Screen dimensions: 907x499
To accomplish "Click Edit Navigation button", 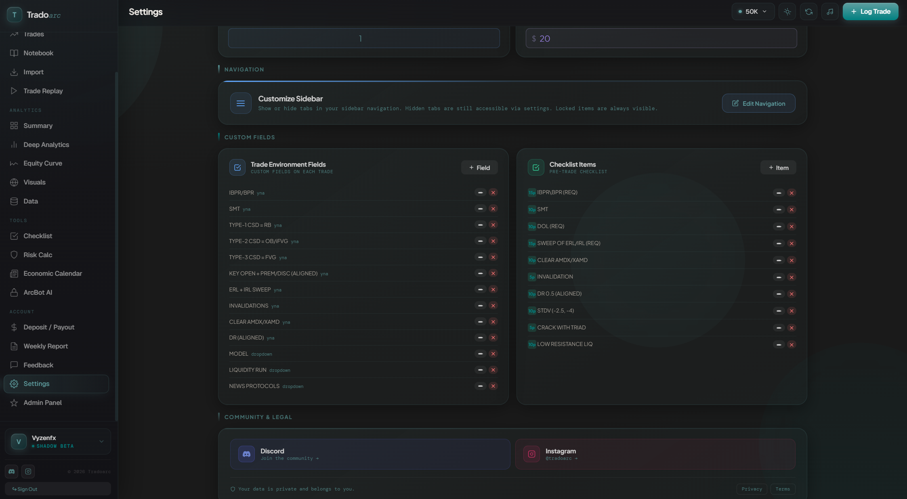I will pos(758,103).
